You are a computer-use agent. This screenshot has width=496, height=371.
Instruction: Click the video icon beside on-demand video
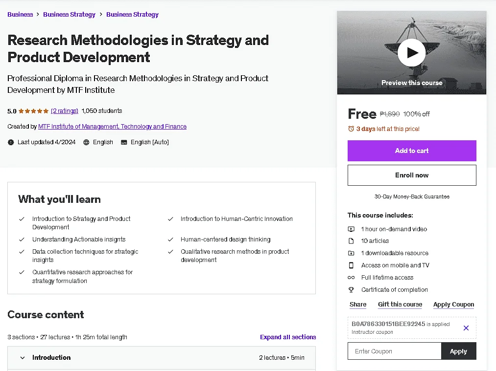point(351,229)
